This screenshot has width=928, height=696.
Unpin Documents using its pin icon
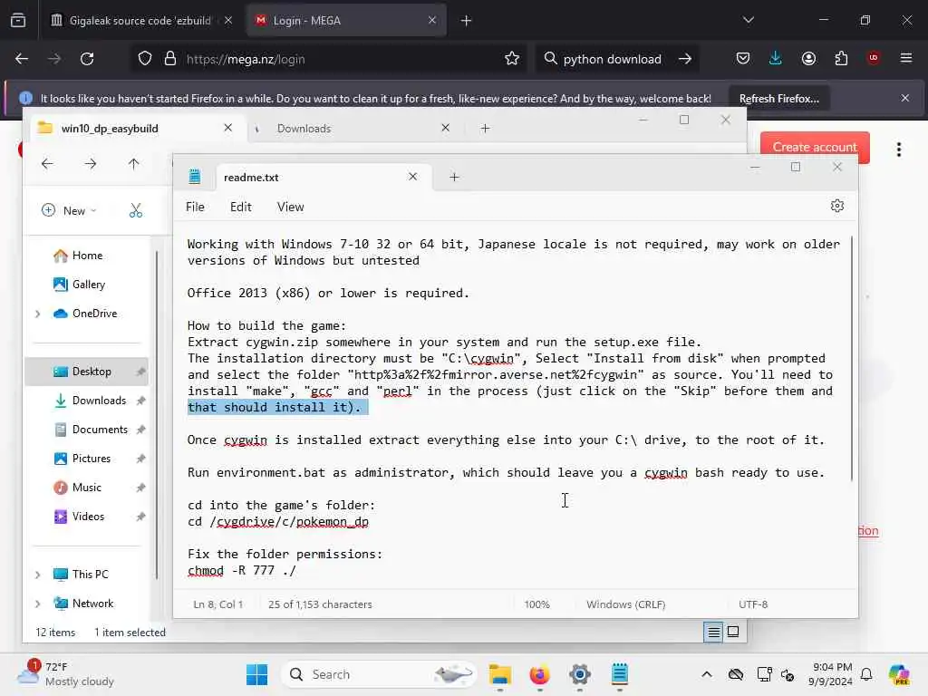pyautogui.click(x=140, y=430)
